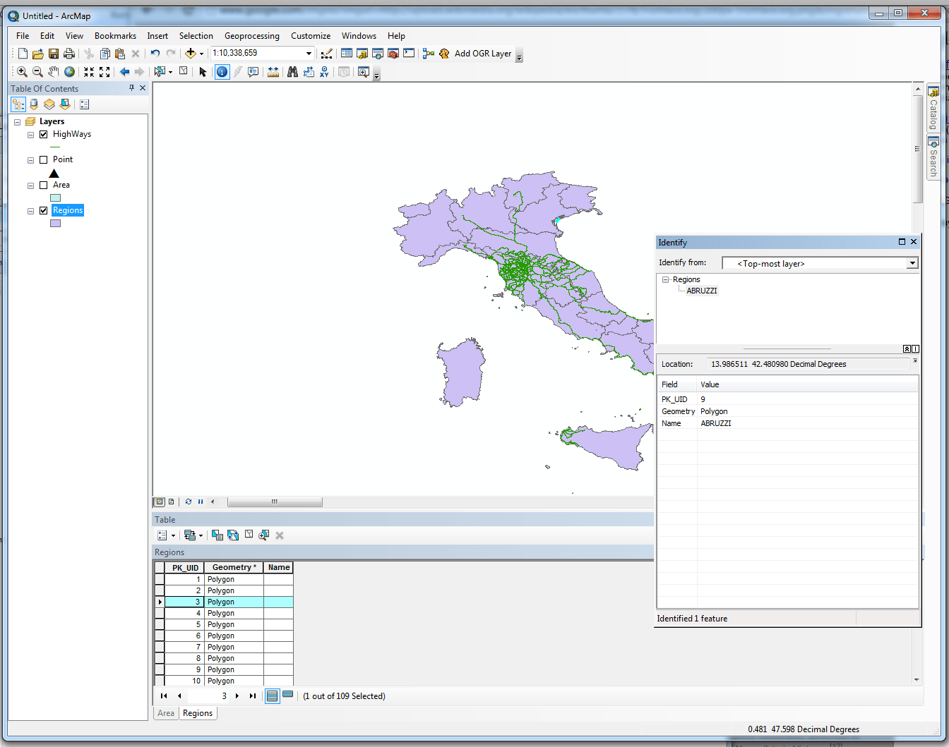
Task: Select the Zoom Out tool
Action: pos(38,72)
